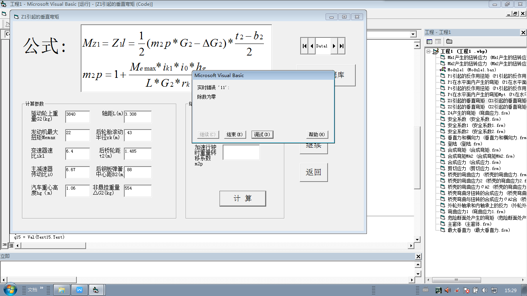
Task: Switch code window to Procedure View
Action: 5,245
